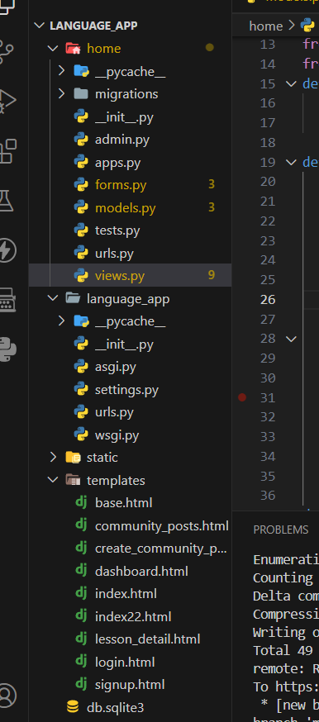Click the views.py badge showing 9

coord(212,275)
